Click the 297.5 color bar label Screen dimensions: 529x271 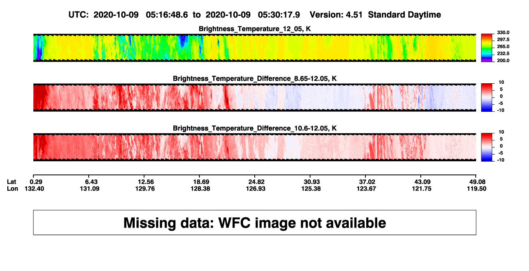click(504, 39)
